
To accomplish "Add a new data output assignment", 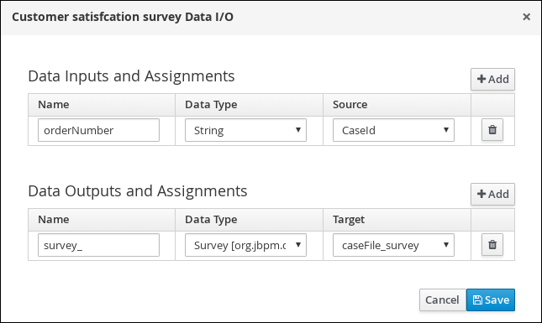I will pos(492,194).
